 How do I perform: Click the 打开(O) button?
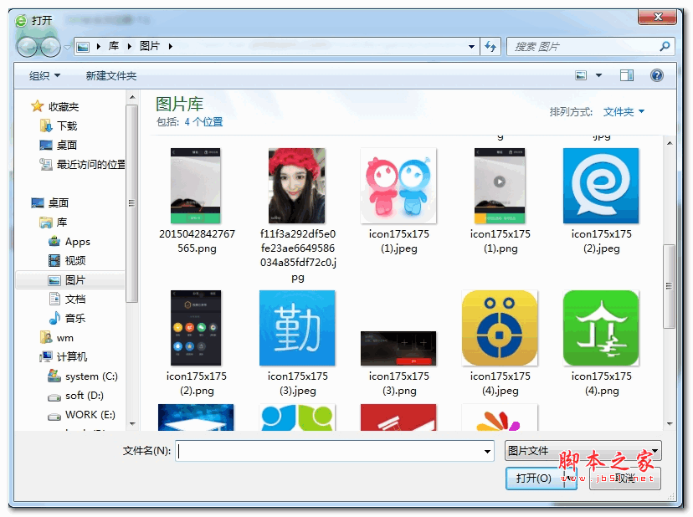[x=534, y=479]
